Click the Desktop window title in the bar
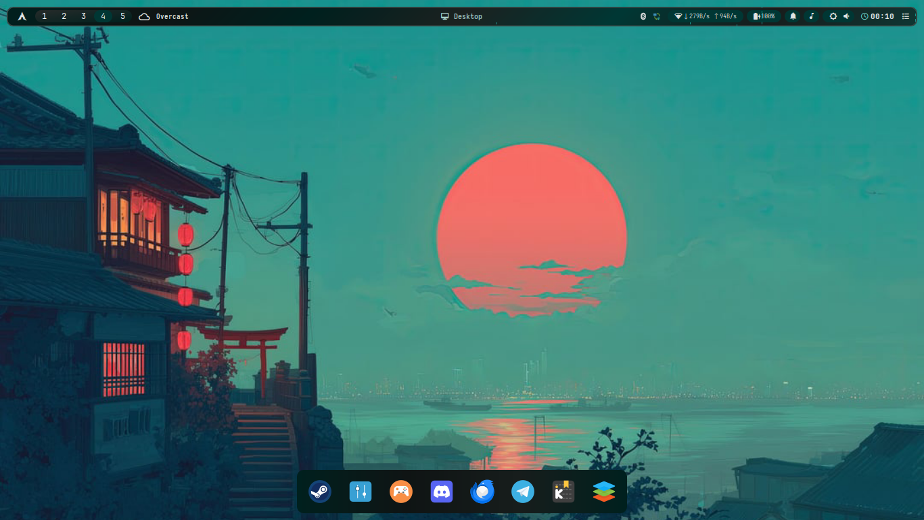 pos(461,16)
